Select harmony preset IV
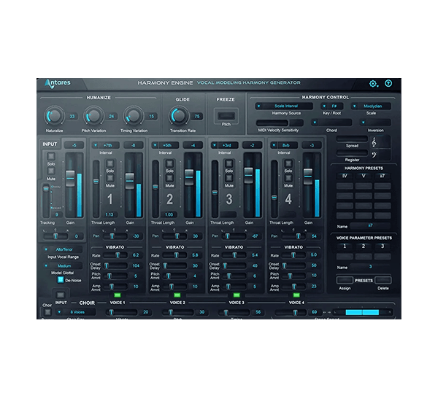The height and width of the screenshot is (396, 438). pyautogui.click(x=345, y=176)
